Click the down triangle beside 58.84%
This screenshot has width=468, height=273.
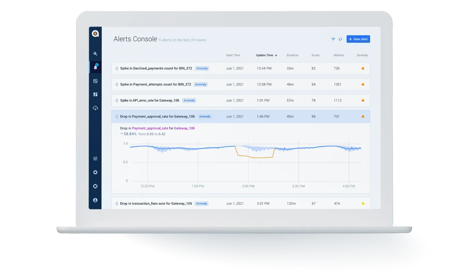click(122, 134)
